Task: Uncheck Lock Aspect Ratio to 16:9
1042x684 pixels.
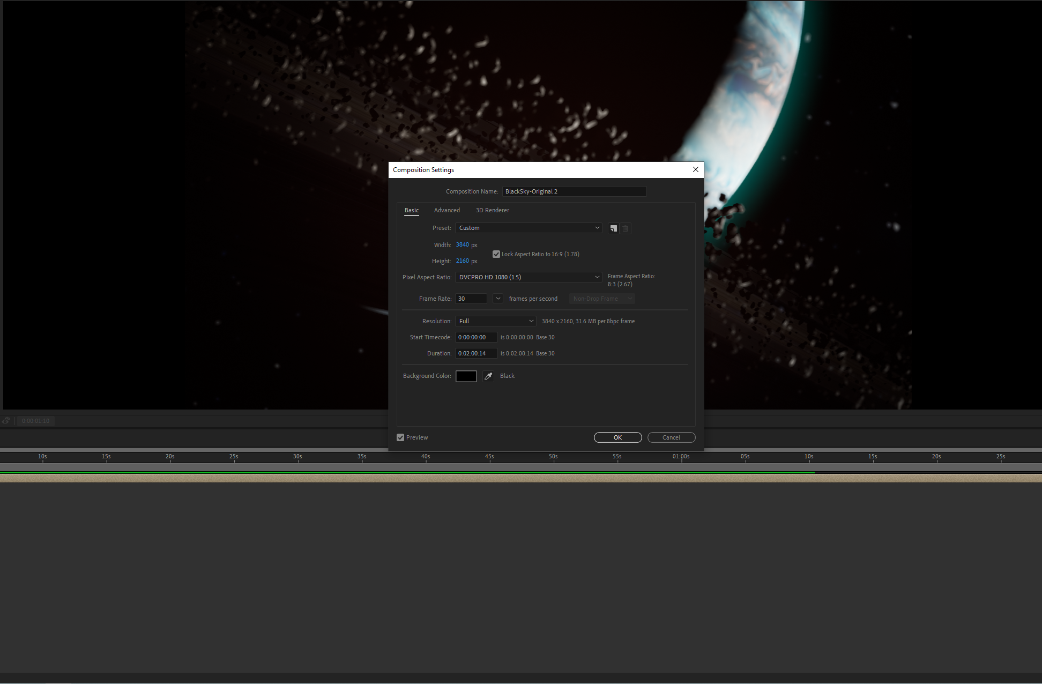Action: (496, 254)
